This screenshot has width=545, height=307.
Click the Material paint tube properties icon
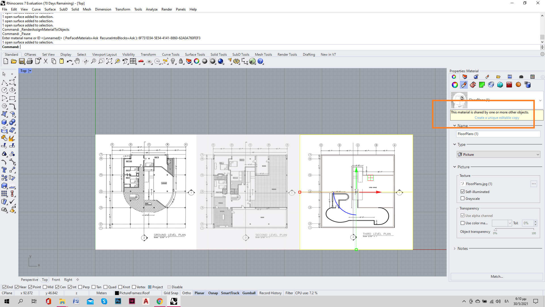pyautogui.click(x=464, y=85)
